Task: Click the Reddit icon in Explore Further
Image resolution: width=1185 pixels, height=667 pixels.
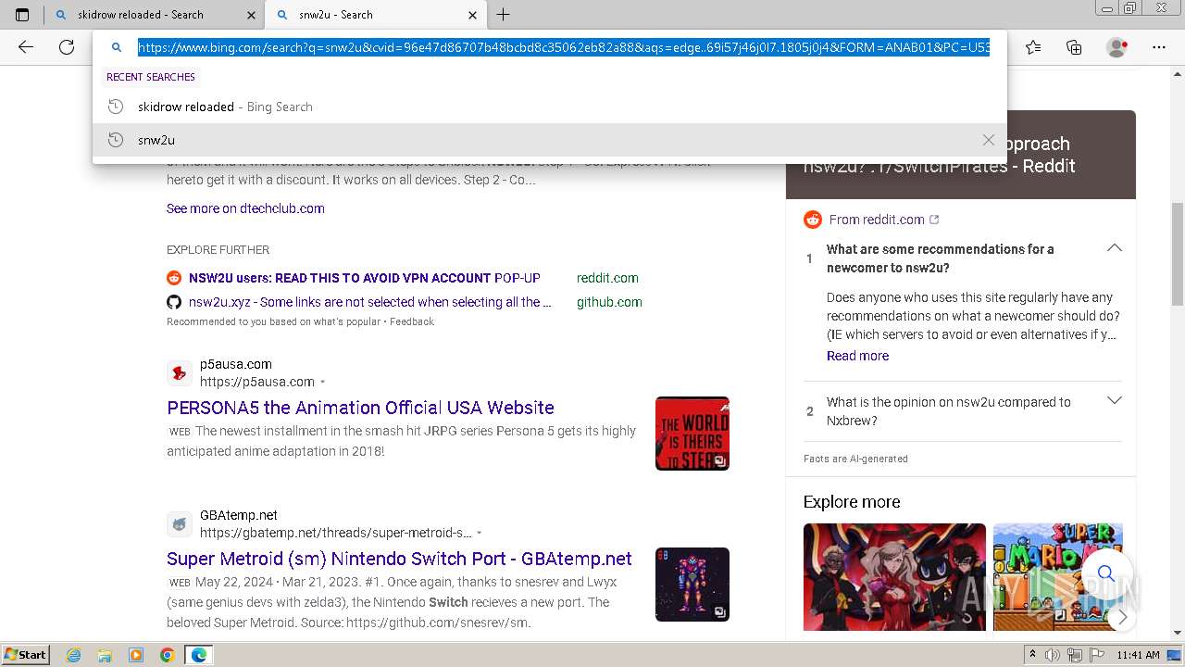Action: [174, 278]
